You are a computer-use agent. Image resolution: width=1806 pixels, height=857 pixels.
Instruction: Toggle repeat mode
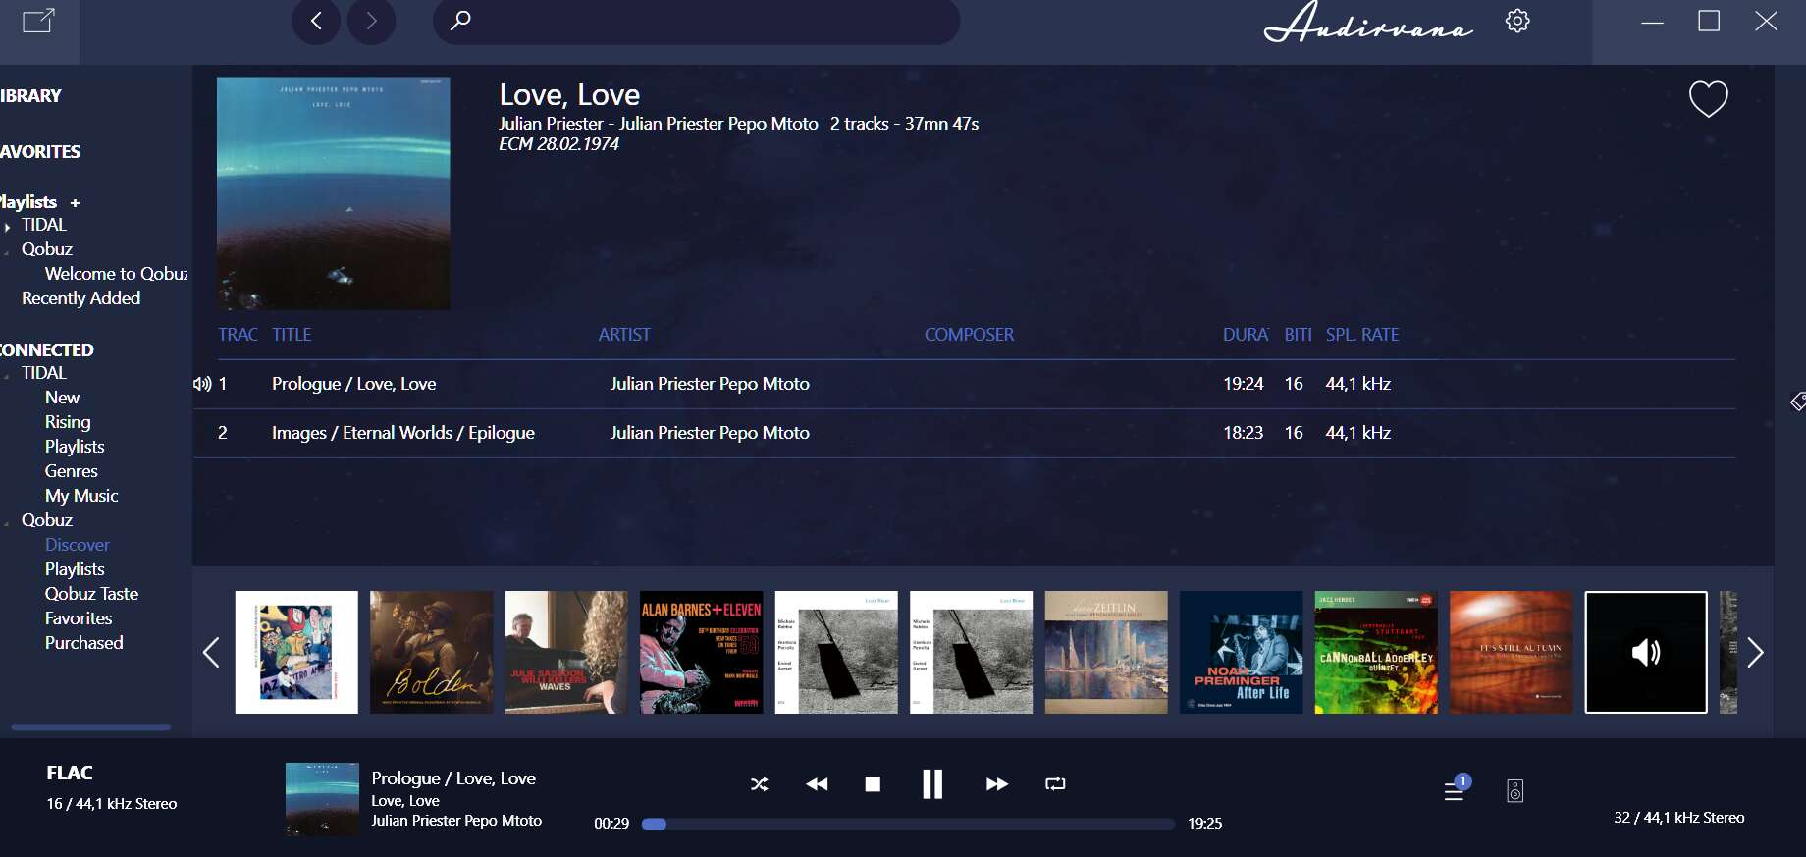coord(1055,783)
